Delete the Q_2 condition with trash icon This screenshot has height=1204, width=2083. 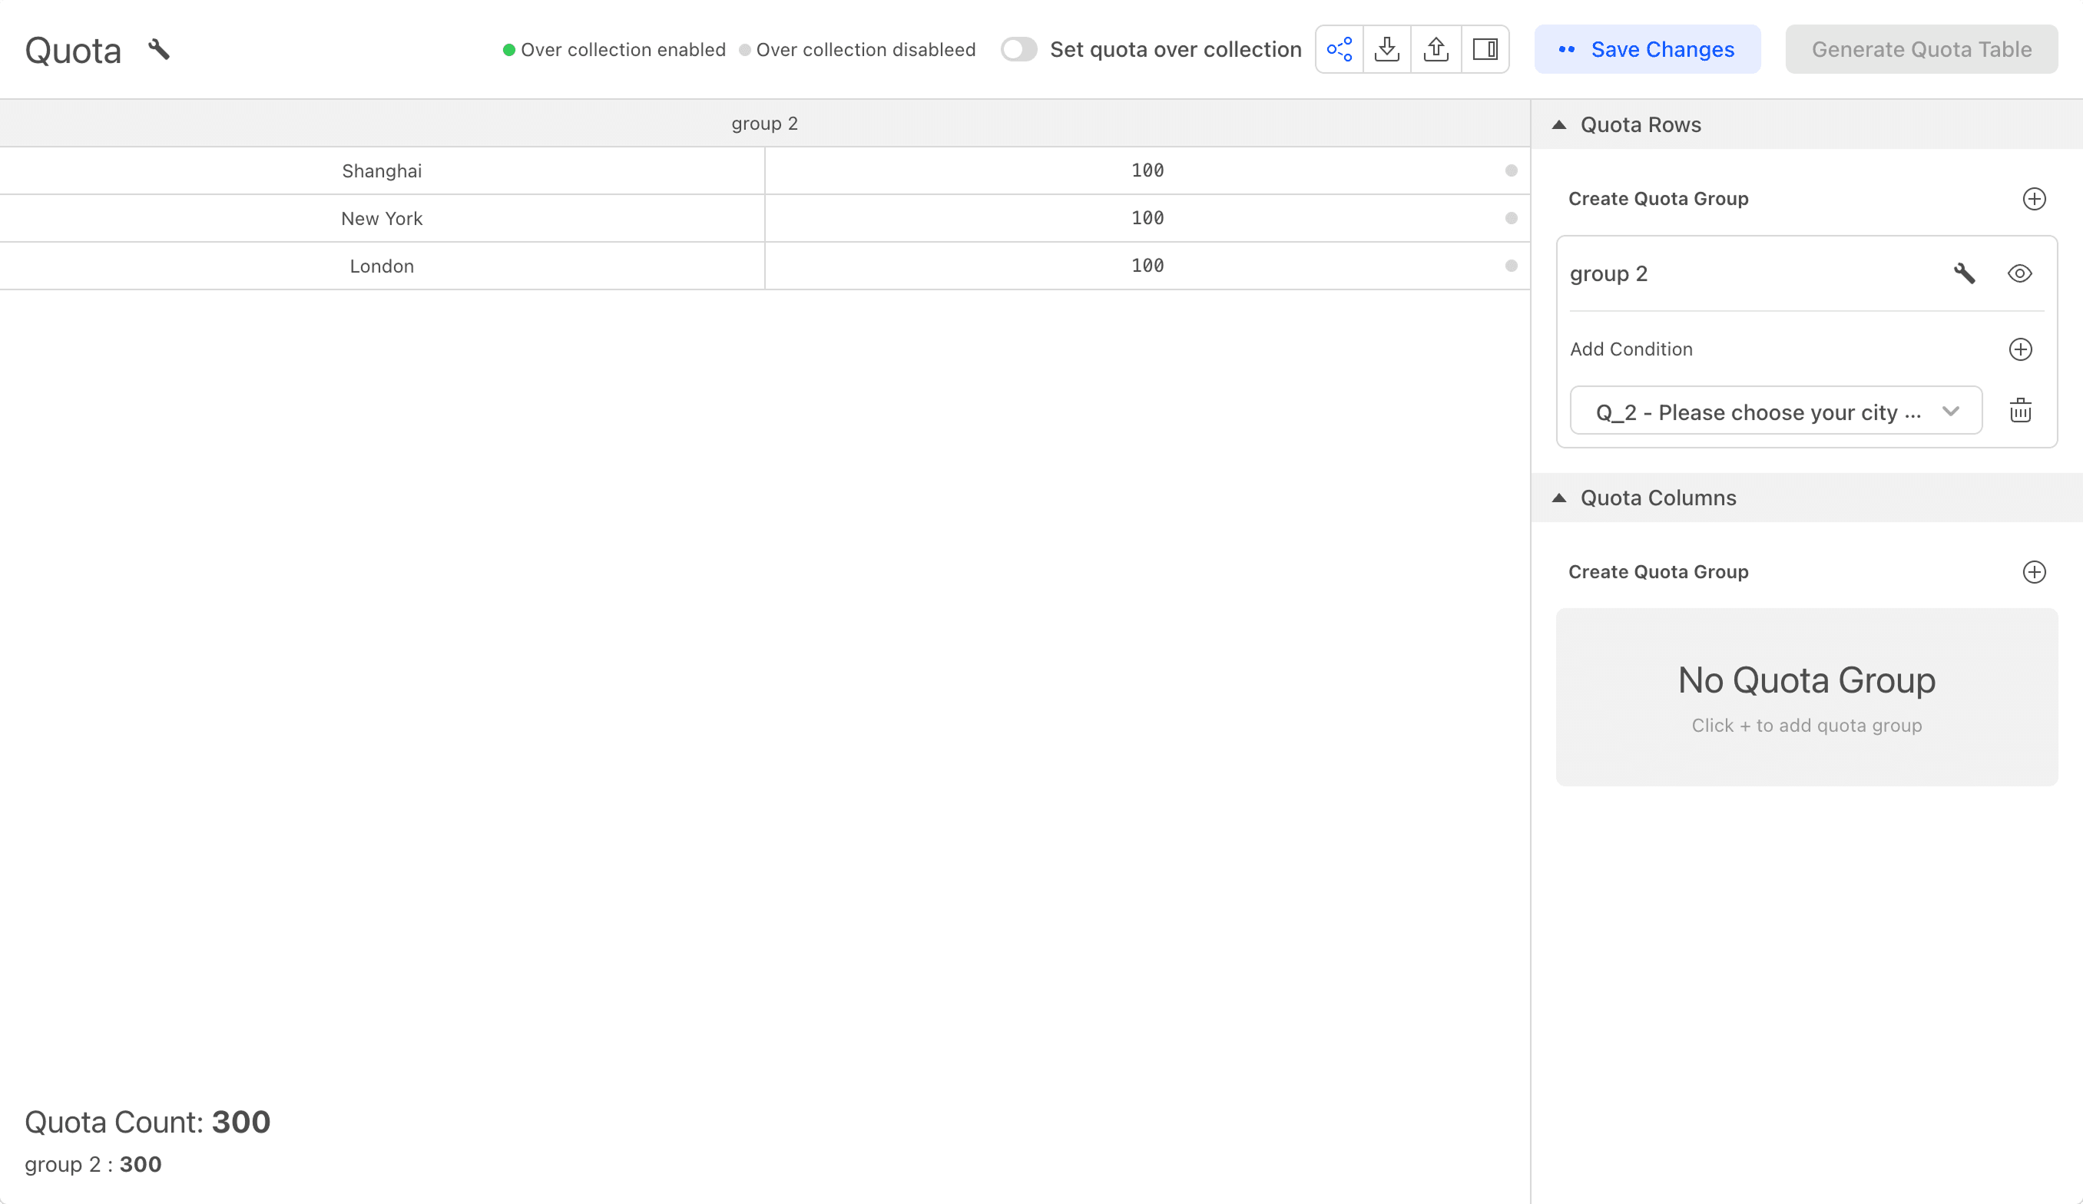pyautogui.click(x=2020, y=411)
